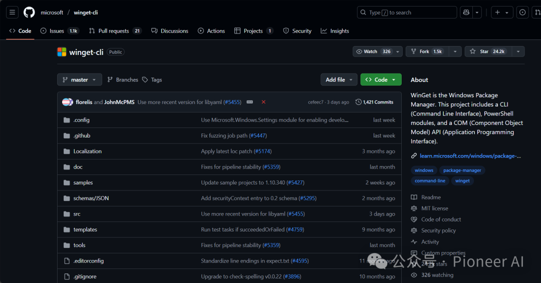Fork the repository
This screenshot has width=541, height=283.
pyautogui.click(x=427, y=51)
